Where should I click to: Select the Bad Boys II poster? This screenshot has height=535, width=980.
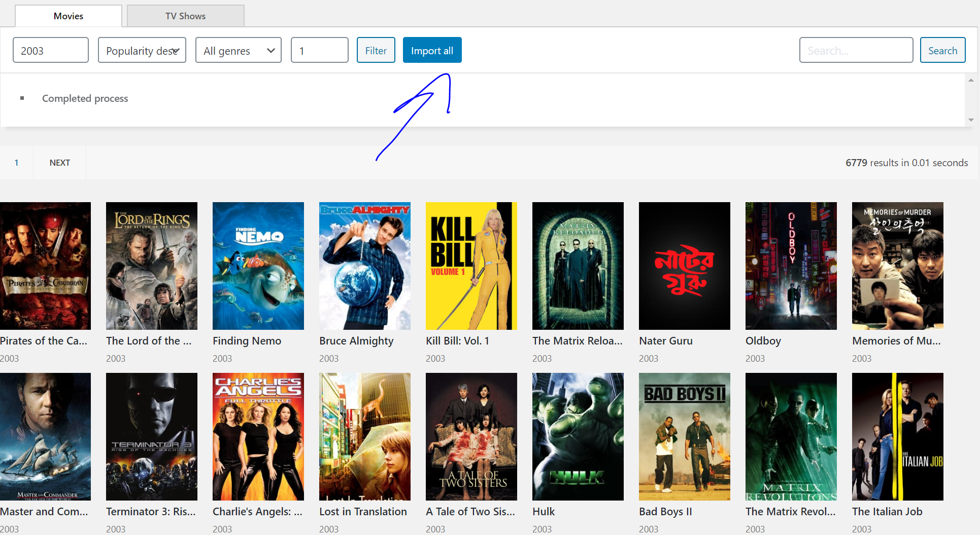point(685,437)
